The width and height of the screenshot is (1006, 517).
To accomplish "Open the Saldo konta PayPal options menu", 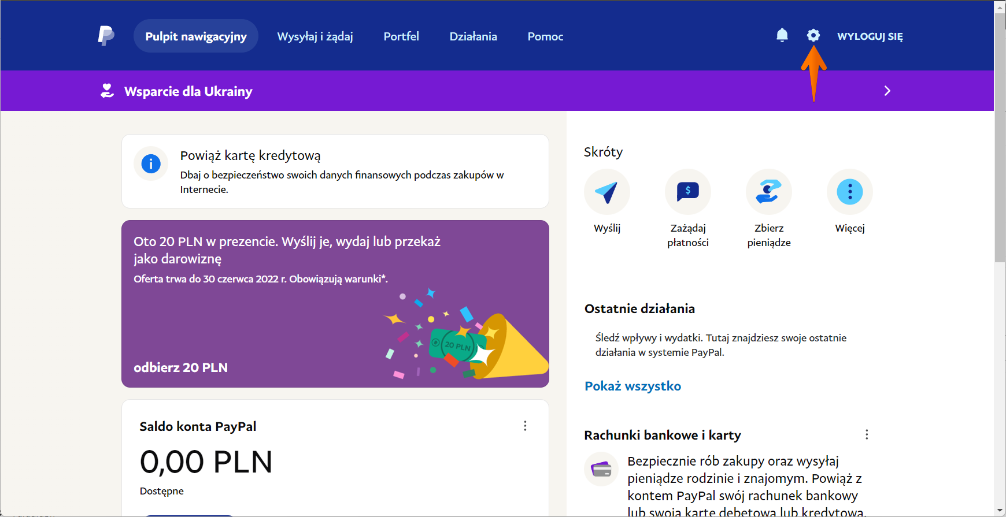I will [x=525, y=426].
